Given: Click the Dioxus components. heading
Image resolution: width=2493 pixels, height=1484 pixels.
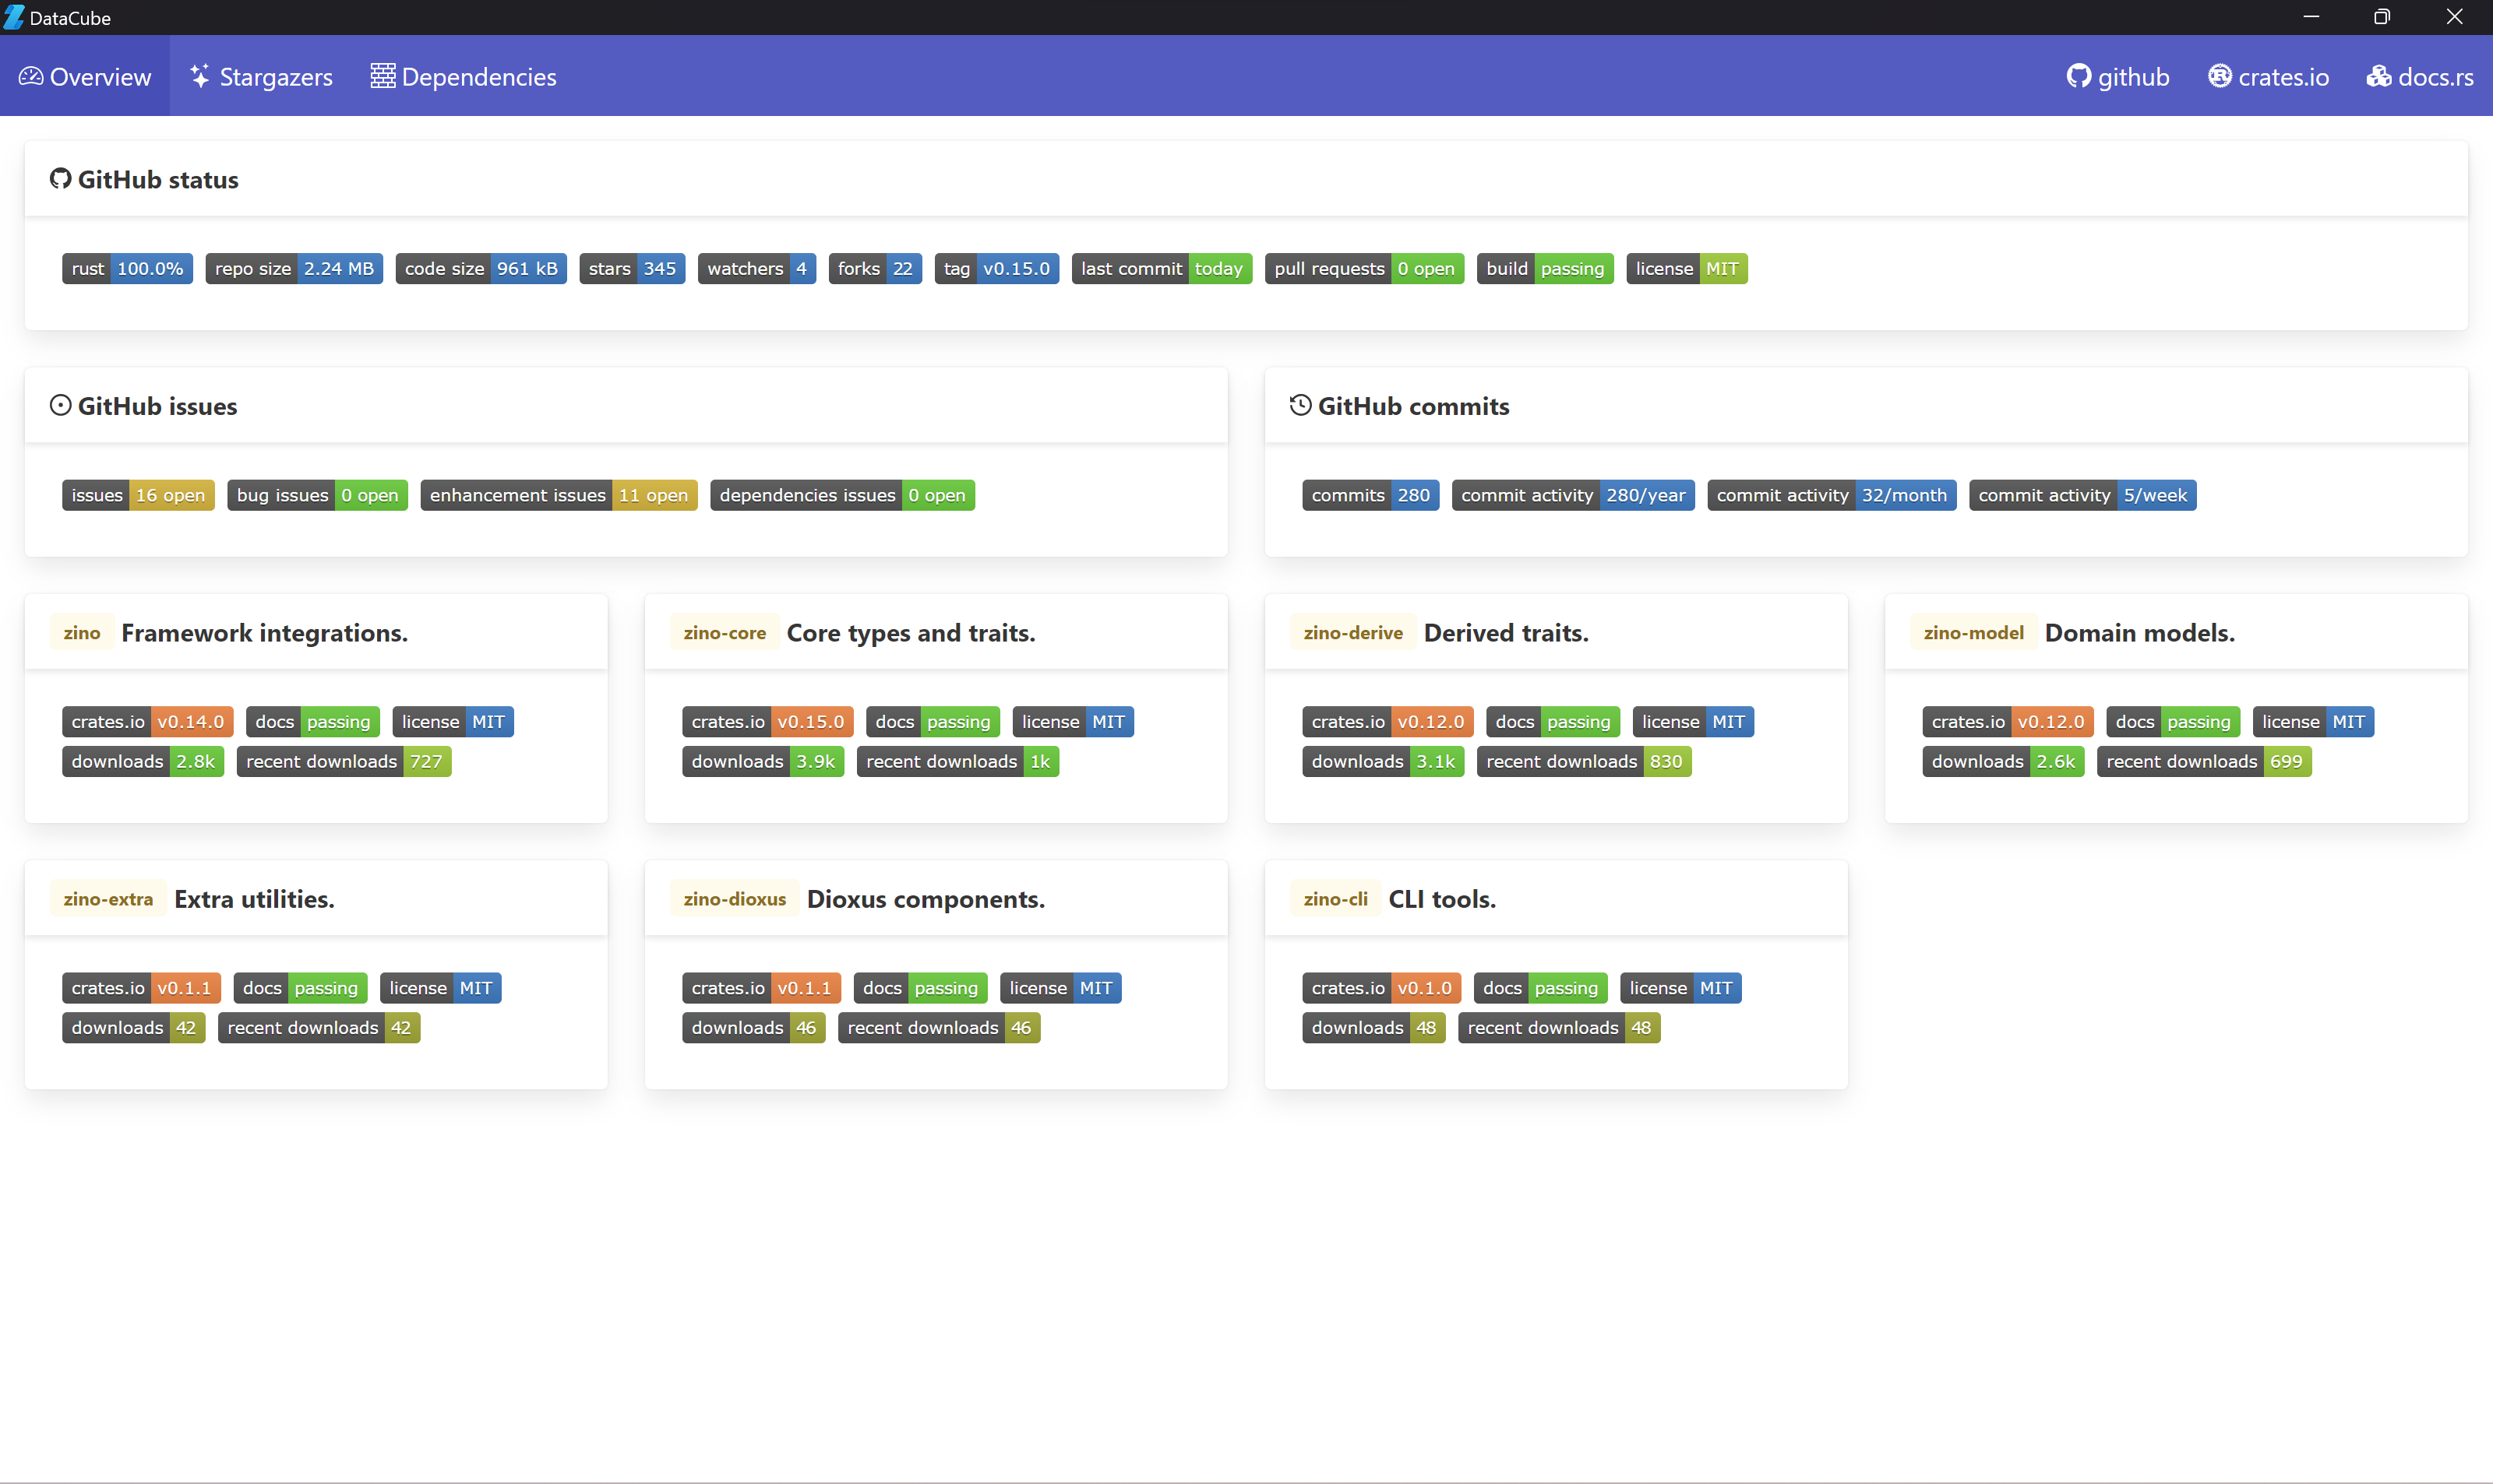Looking at the screenshot, I should point(926,898).
